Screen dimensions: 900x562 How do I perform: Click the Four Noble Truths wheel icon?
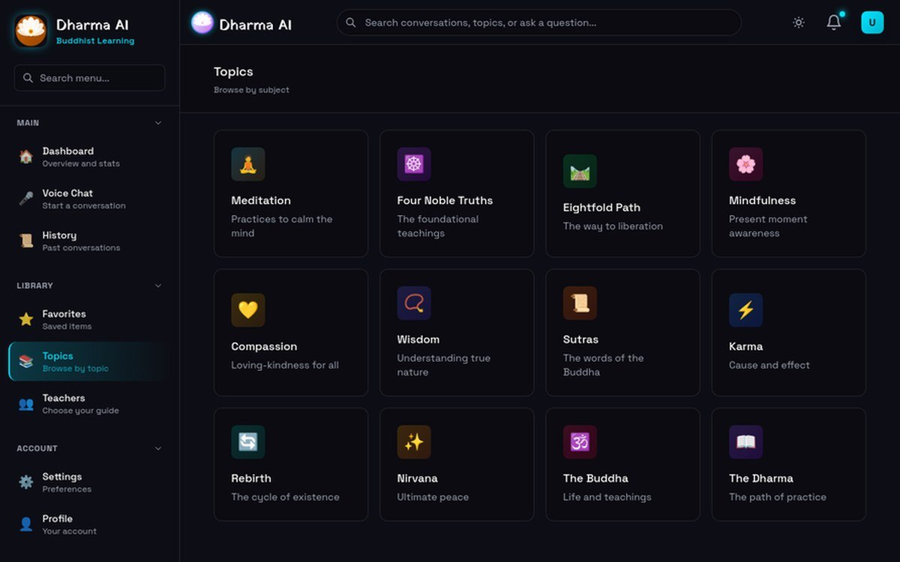(414, 164)
